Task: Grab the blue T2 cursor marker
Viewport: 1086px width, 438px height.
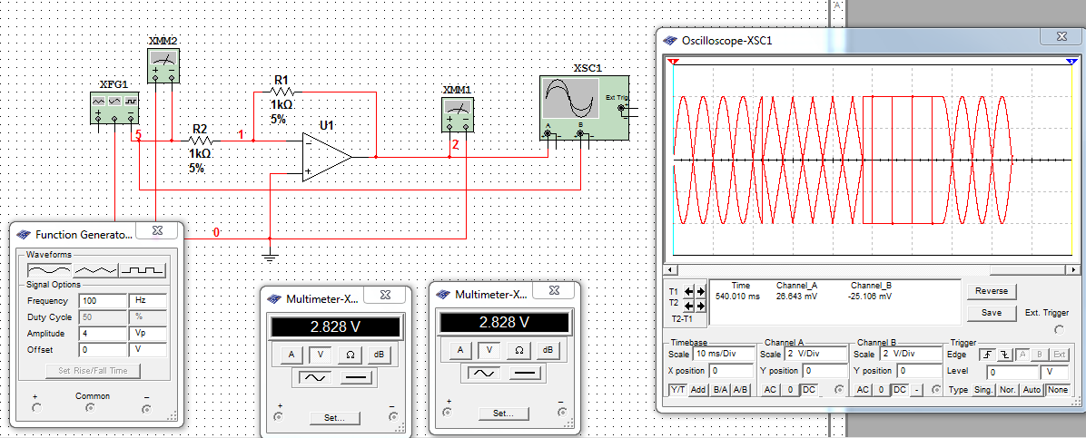Action: 1070,63
